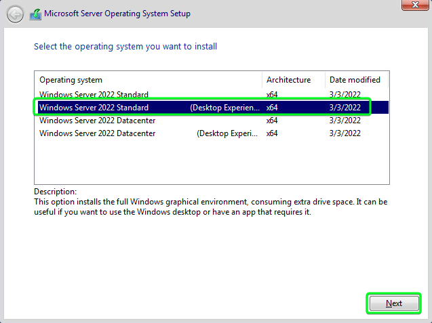Click the Description text paragraph
Viewport: 432px width, 323px height.
tap(211, 207)
